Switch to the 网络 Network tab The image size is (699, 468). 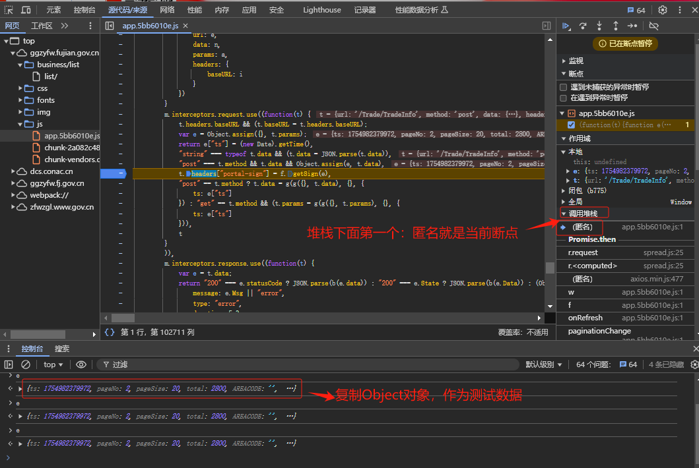[x=167, y=10]
